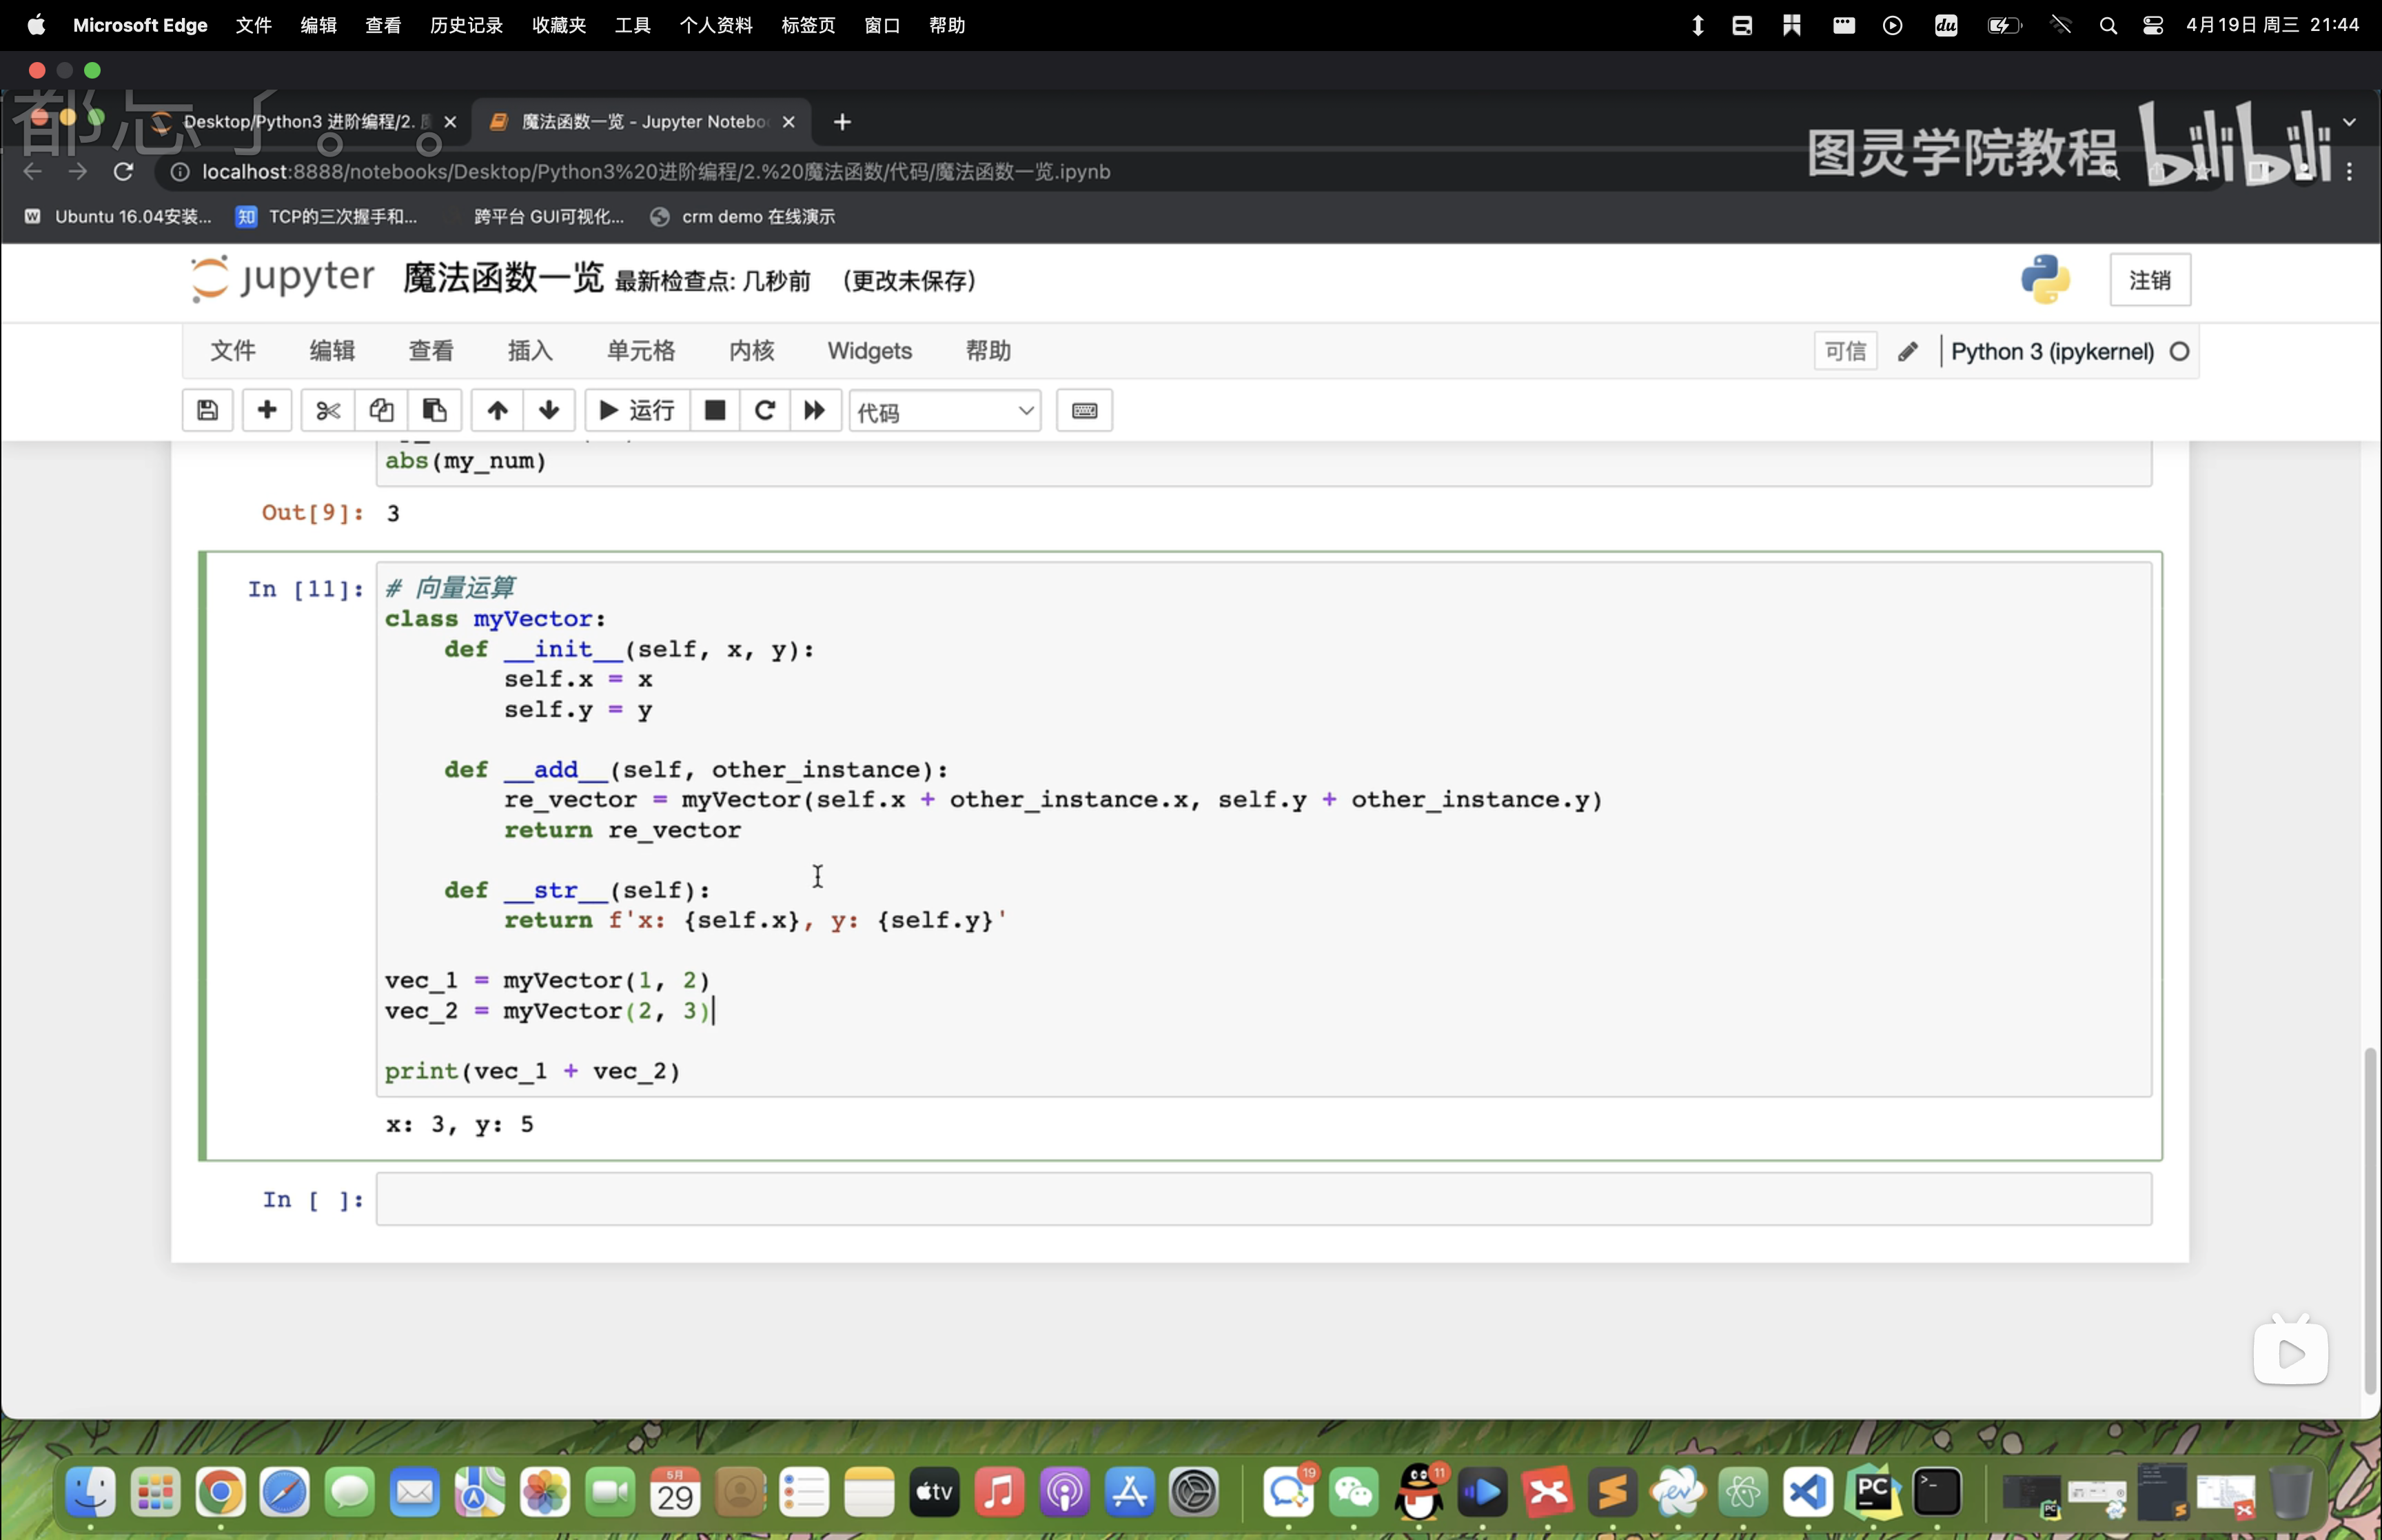The image size is (2382, 1540).
Task: Open Terminal in the Dock
Action: tap(1937, 1492)
